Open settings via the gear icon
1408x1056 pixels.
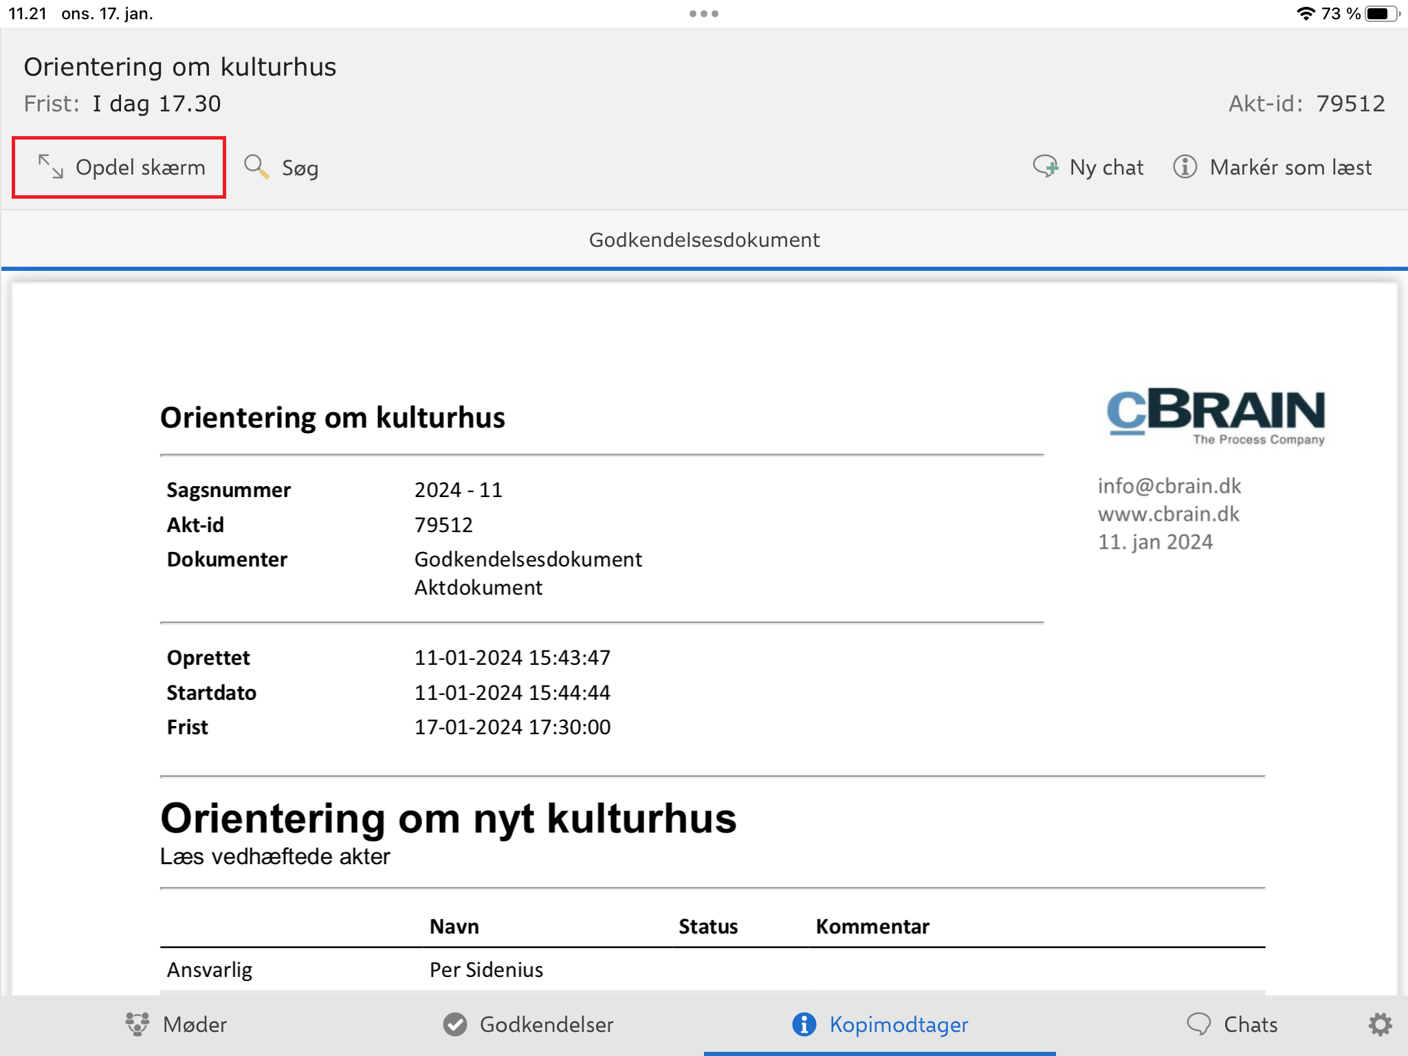1379,1024
